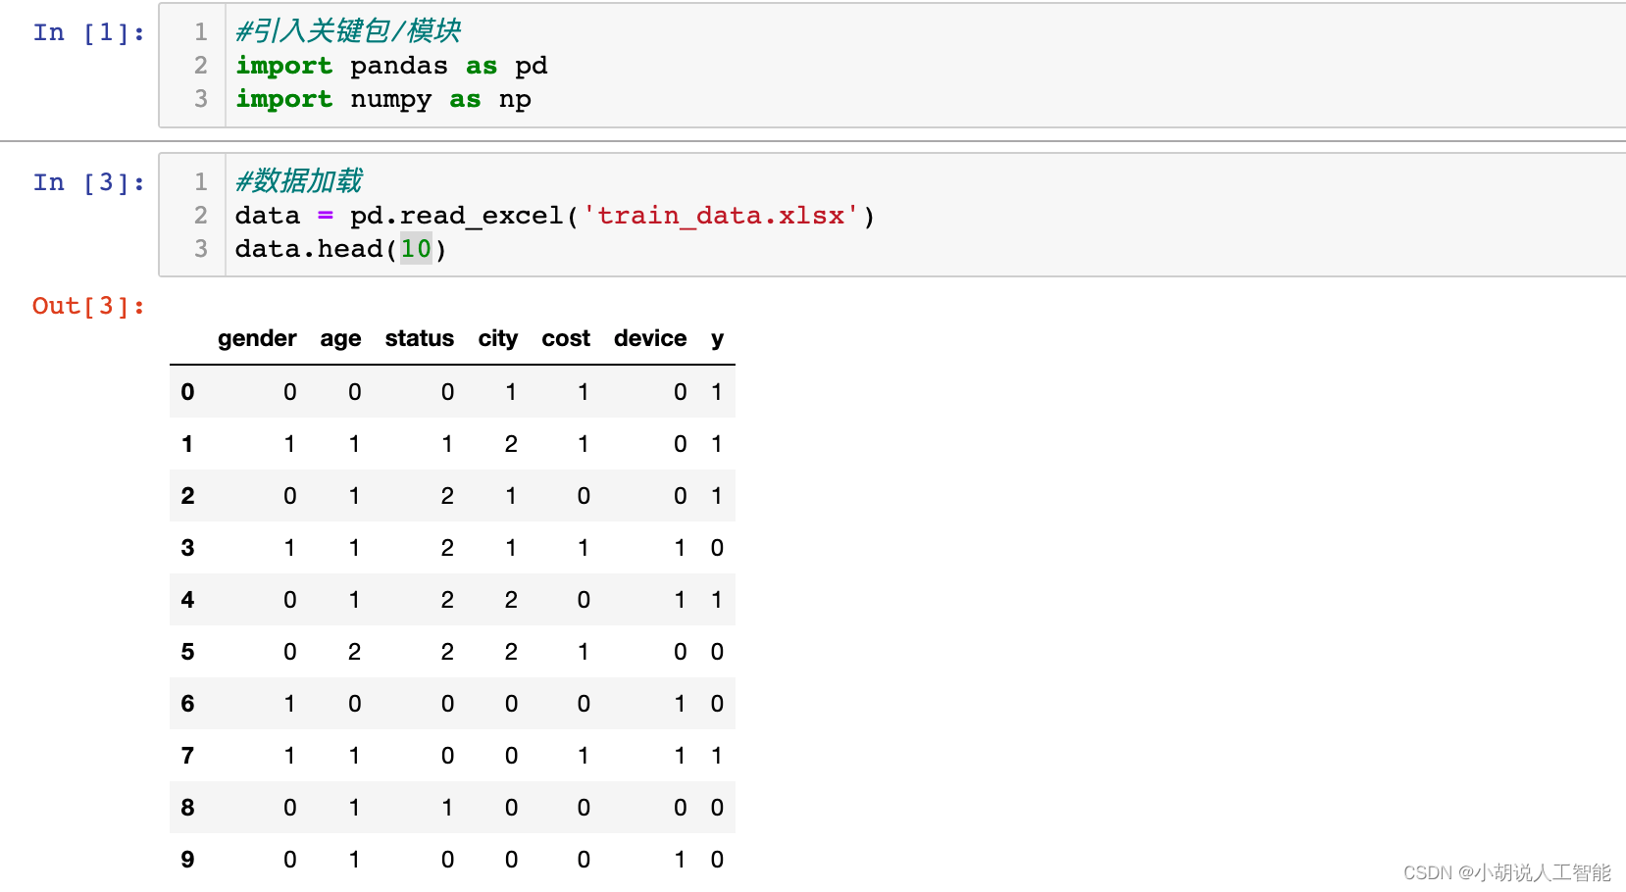This screenshot has width=1626, height=892.
Task: Place cursor on 'import numpy as np' line
Action: 383,99
